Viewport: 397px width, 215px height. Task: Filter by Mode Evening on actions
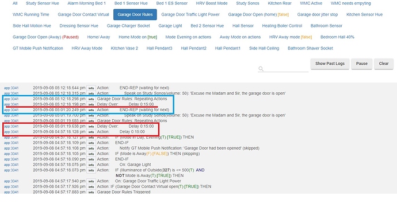click(x=188, y=37)
